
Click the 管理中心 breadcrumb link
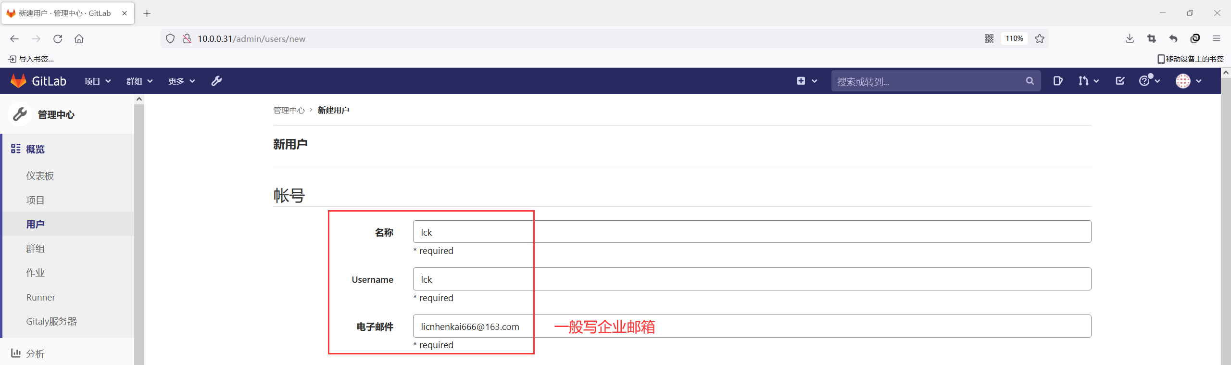(289, 110)
